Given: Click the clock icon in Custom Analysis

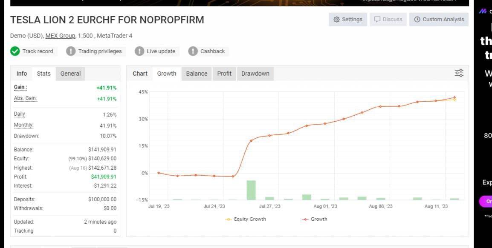Looking at the screenshot, I should coord(417,20).
